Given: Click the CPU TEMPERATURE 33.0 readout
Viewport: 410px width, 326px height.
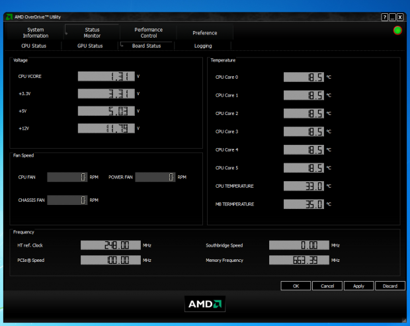Looking at the screenshot, I should [x=304, y=186].
